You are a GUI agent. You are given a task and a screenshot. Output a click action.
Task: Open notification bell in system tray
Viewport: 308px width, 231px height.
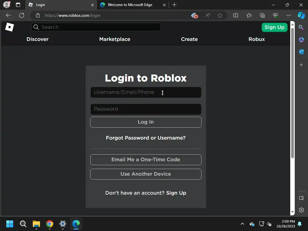coord(300,224)
